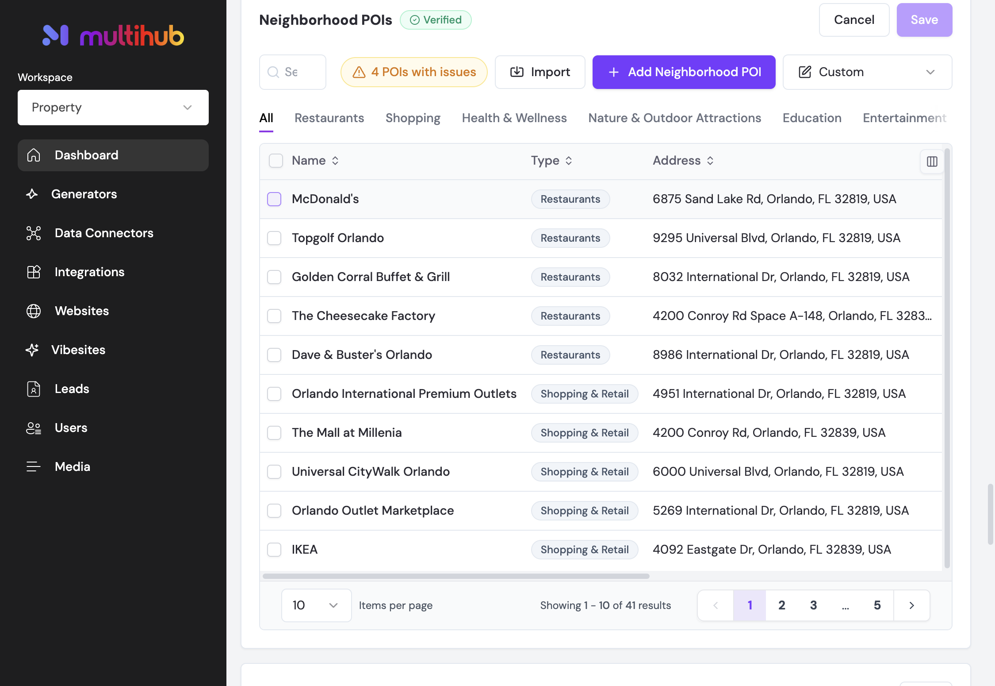
Task: Sort by Address using sort arrows
Action: pos(710,160)
